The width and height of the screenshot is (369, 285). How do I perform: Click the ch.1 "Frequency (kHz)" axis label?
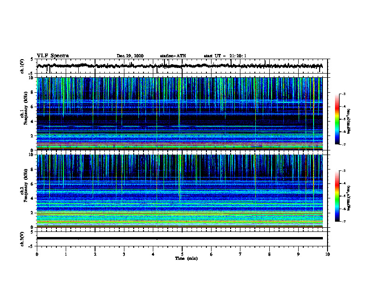[x=26, y=109]
